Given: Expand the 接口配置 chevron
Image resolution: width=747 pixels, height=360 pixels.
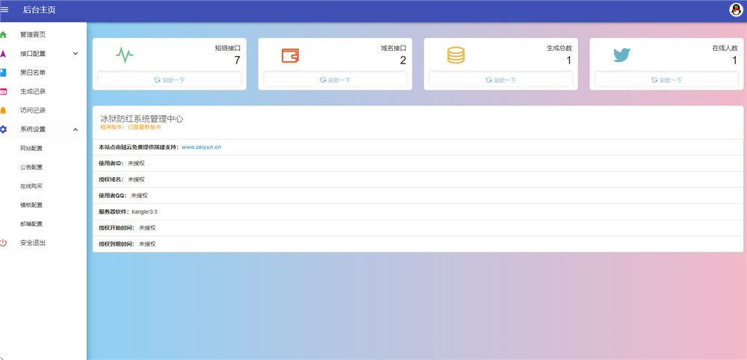Looking at the screenshot, I should pyautogui.click(x=75, y=54).
